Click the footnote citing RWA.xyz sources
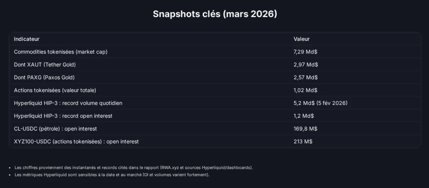 134,167
